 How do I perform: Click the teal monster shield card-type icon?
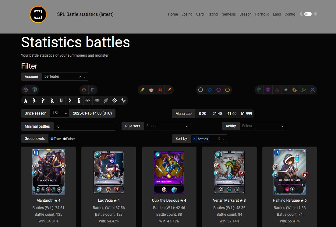pos(34,90)
